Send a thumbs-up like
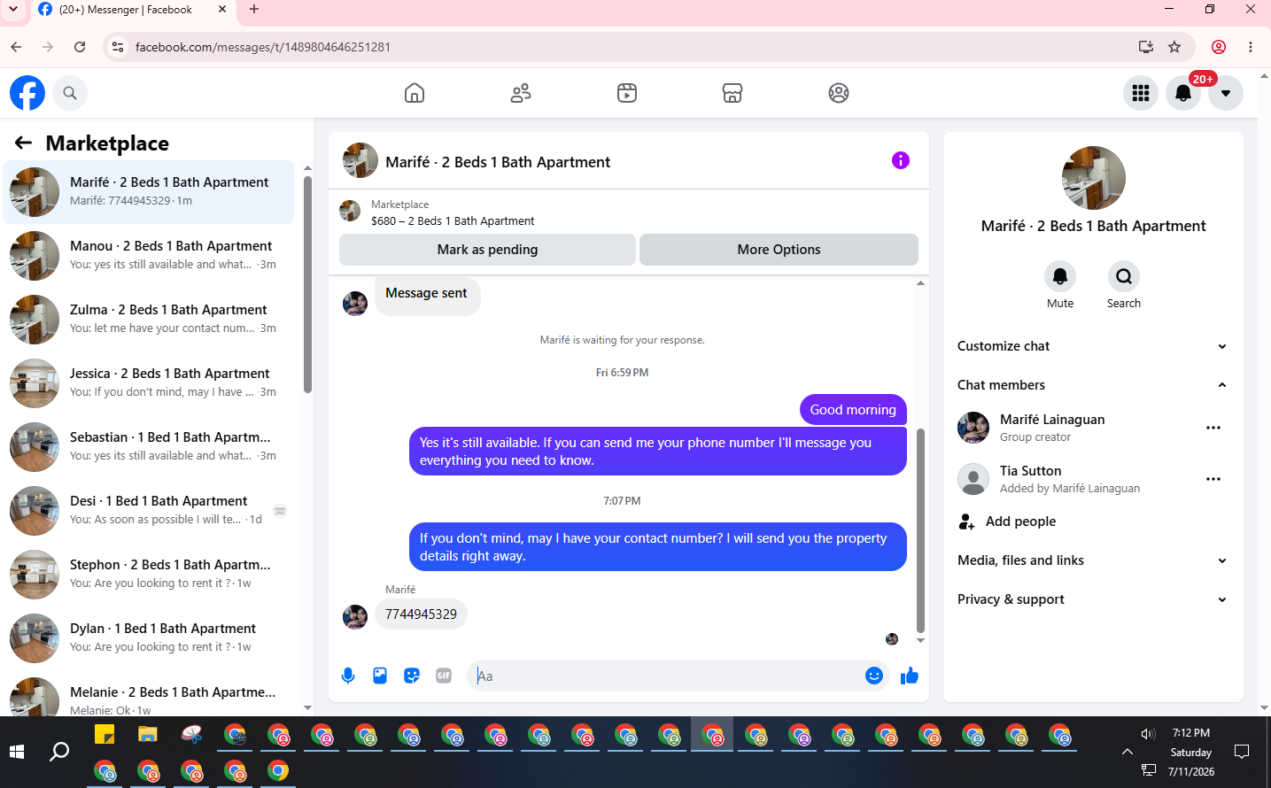The width and height of the screenshot is (1271, 788). pyautogui.click(x=910, y=676)
